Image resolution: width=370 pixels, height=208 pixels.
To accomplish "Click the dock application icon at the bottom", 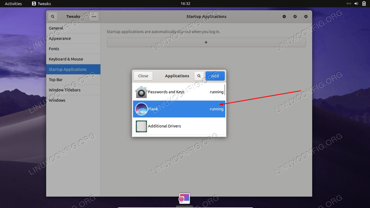I will [x=184, y=198].
